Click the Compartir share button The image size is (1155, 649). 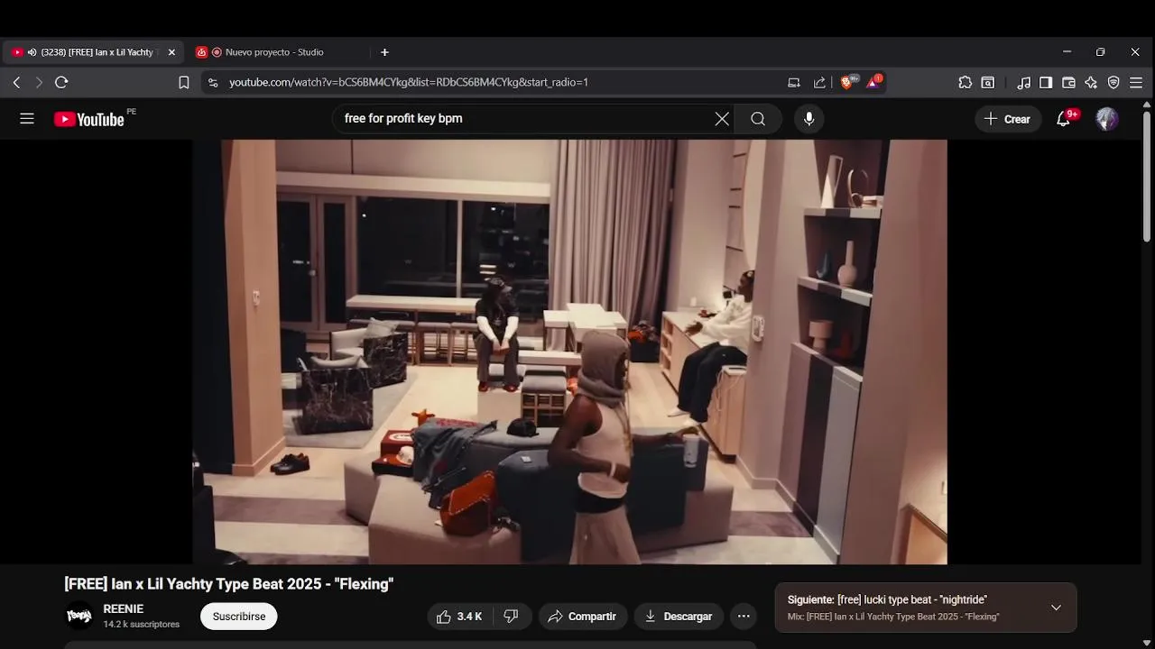(583, 617)
